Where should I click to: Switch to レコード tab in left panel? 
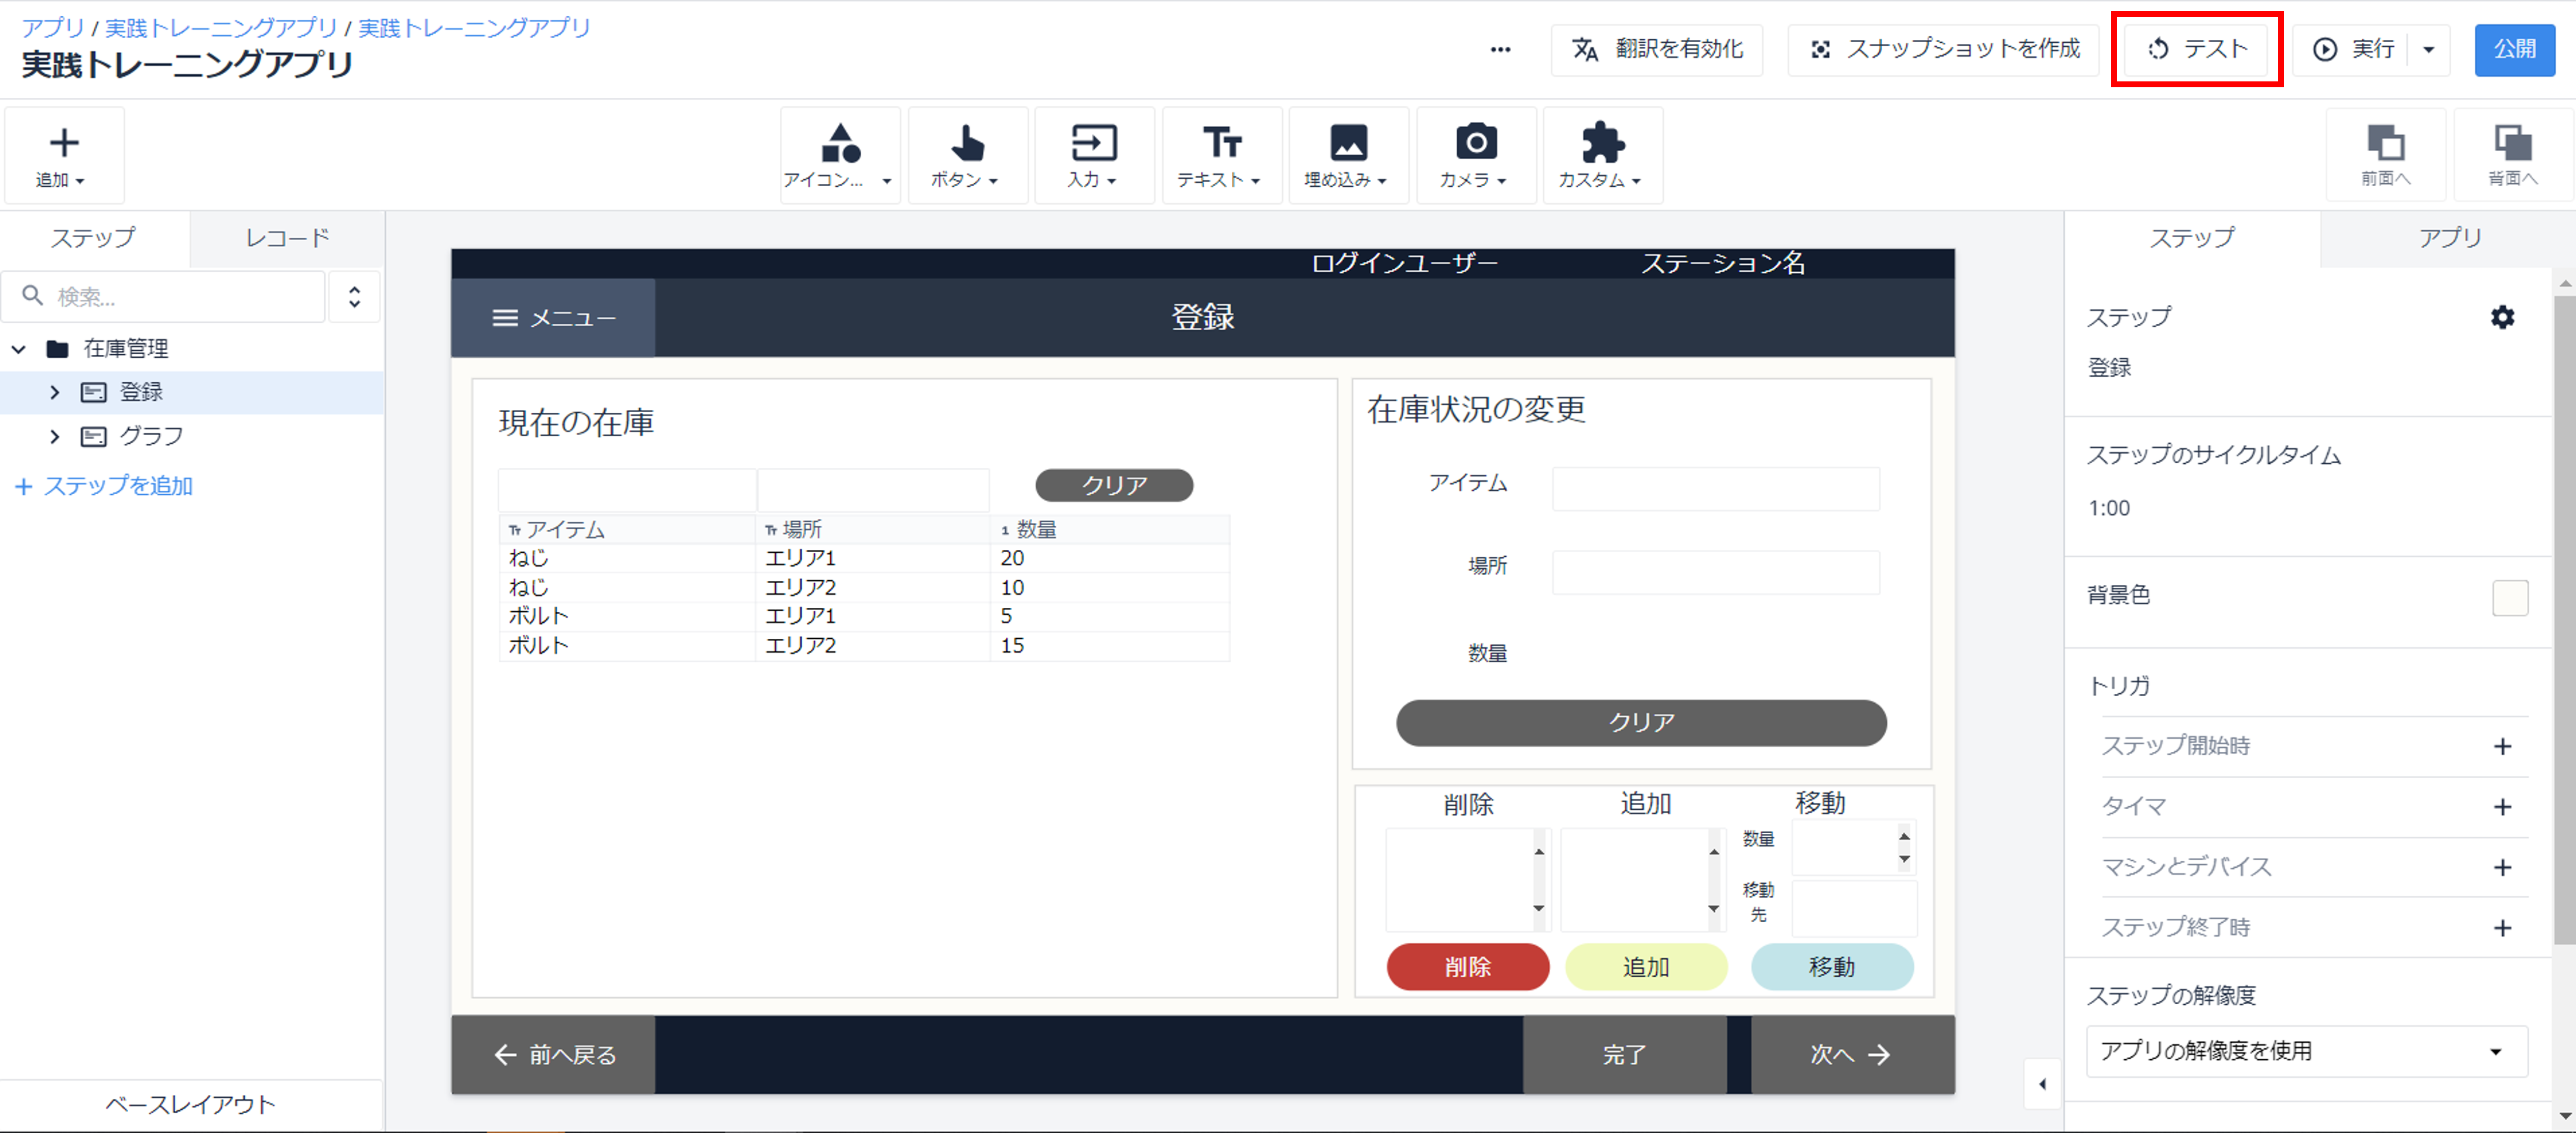coord(287,238)
